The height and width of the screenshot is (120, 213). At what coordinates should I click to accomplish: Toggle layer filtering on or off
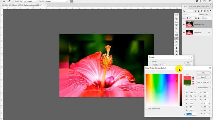(x=211, y=10)
